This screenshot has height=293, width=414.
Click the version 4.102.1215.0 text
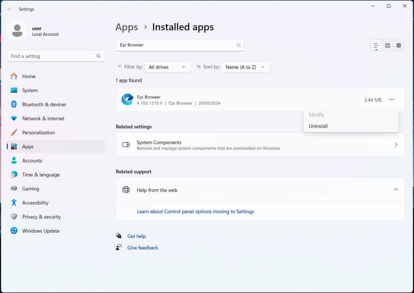click(x=150, y=103)
